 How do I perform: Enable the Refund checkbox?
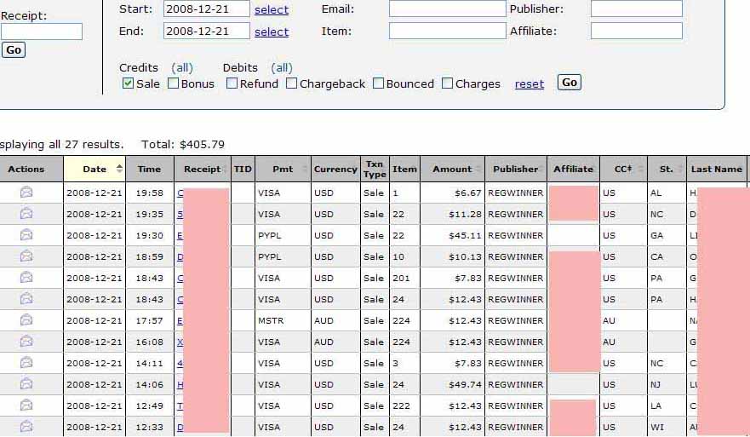click(x=232, y=83)
